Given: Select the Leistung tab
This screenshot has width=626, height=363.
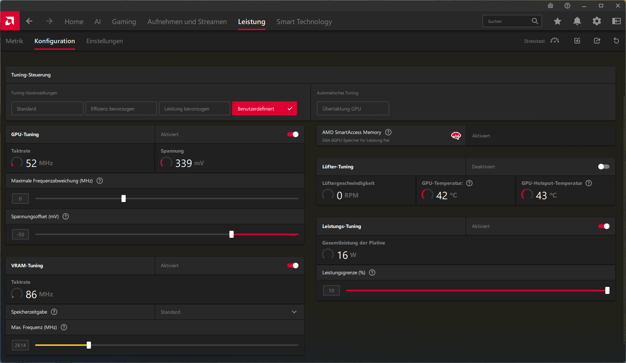Looking at the screenshot, I should [x=252, y=21].
